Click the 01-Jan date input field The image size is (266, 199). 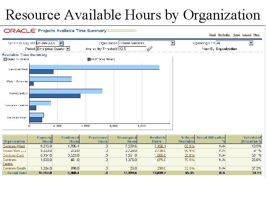(x=47, y=43)
